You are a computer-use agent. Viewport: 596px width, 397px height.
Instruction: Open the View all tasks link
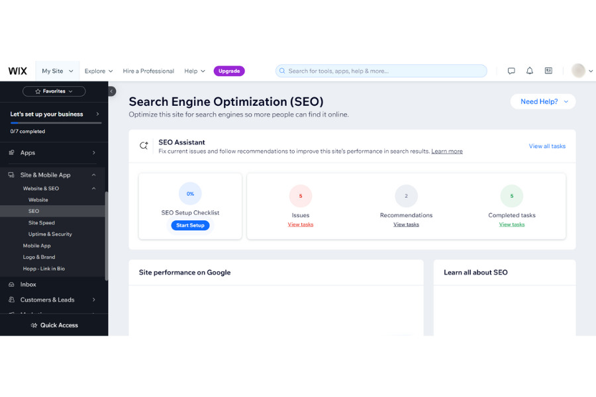point(547,146)
